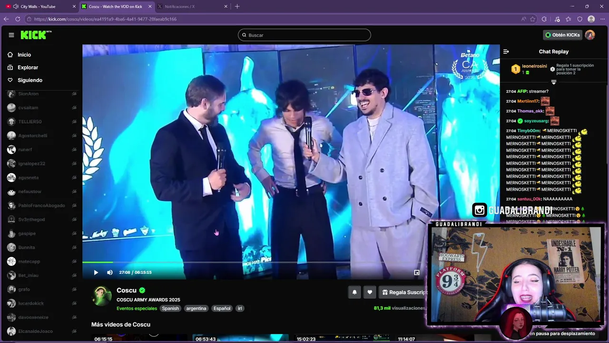Go back in browser history
609x343 pixels.
[x=6, y=19]
